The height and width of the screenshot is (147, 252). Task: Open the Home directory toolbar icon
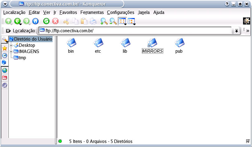[x=35, y=21]
